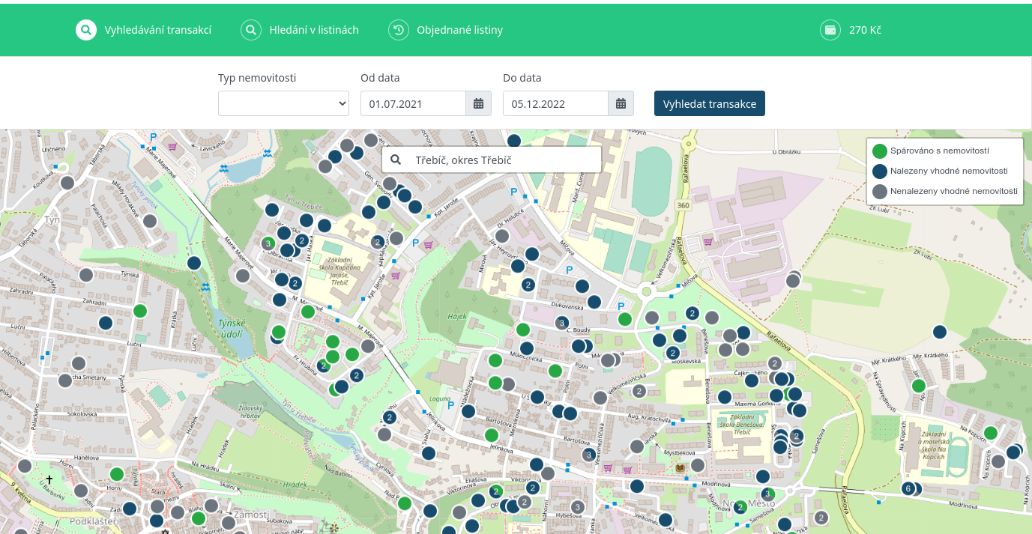Click the Vyhledat transakce button
Viewport: 1032px width, 534px height.
[710, 103]
